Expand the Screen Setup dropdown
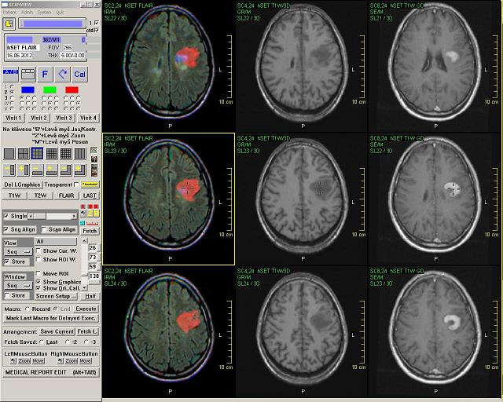This screenshot has height=402, width=503. coord(57,296)
